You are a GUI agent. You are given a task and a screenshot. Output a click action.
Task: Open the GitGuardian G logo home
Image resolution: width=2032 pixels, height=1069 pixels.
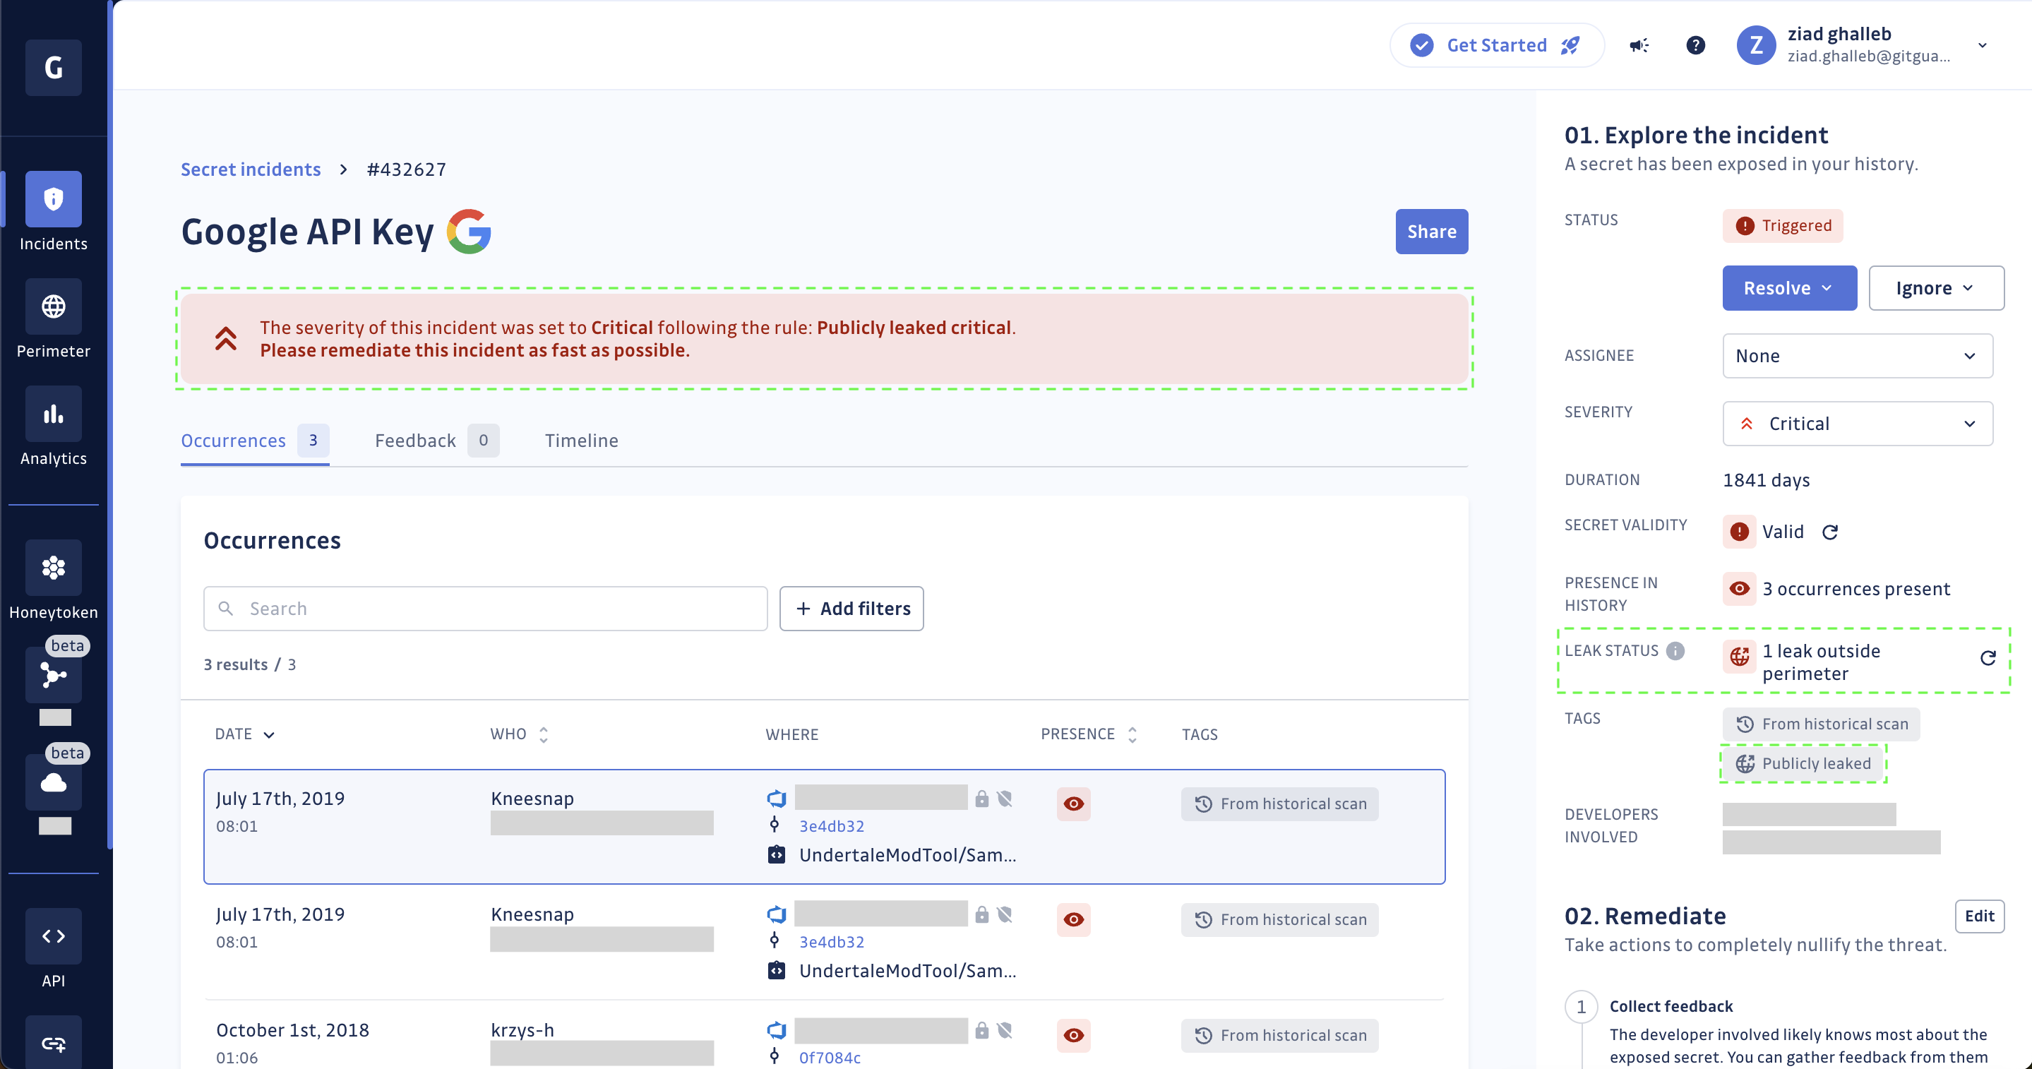[53, 68]
